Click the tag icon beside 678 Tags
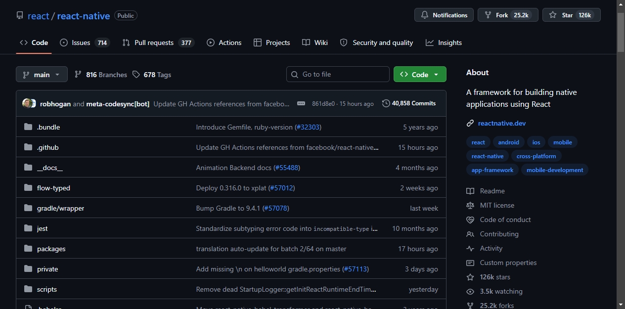The image size is (625, 309). 136,75
